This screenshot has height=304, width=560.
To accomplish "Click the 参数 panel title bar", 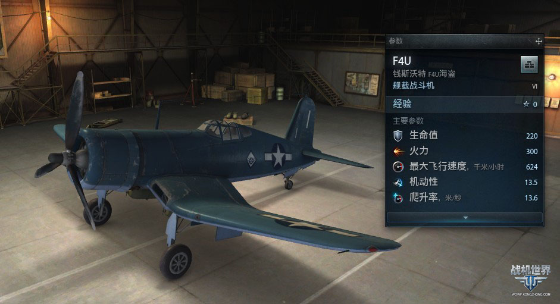I will (465, 42).
